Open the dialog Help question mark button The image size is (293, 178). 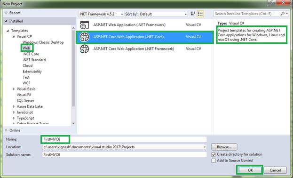(x=272, y=2)
